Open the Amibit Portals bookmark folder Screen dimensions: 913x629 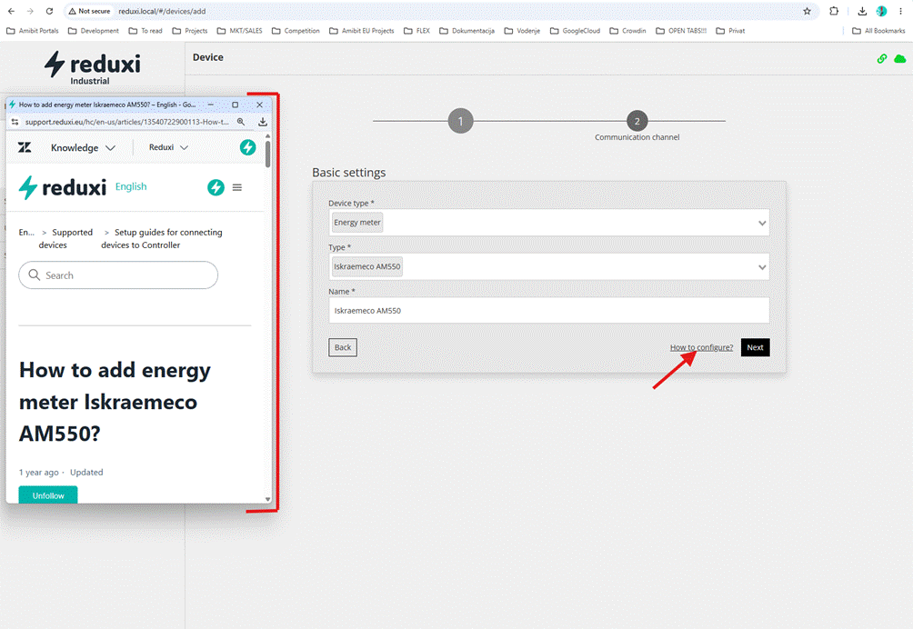tap(33, 31)
